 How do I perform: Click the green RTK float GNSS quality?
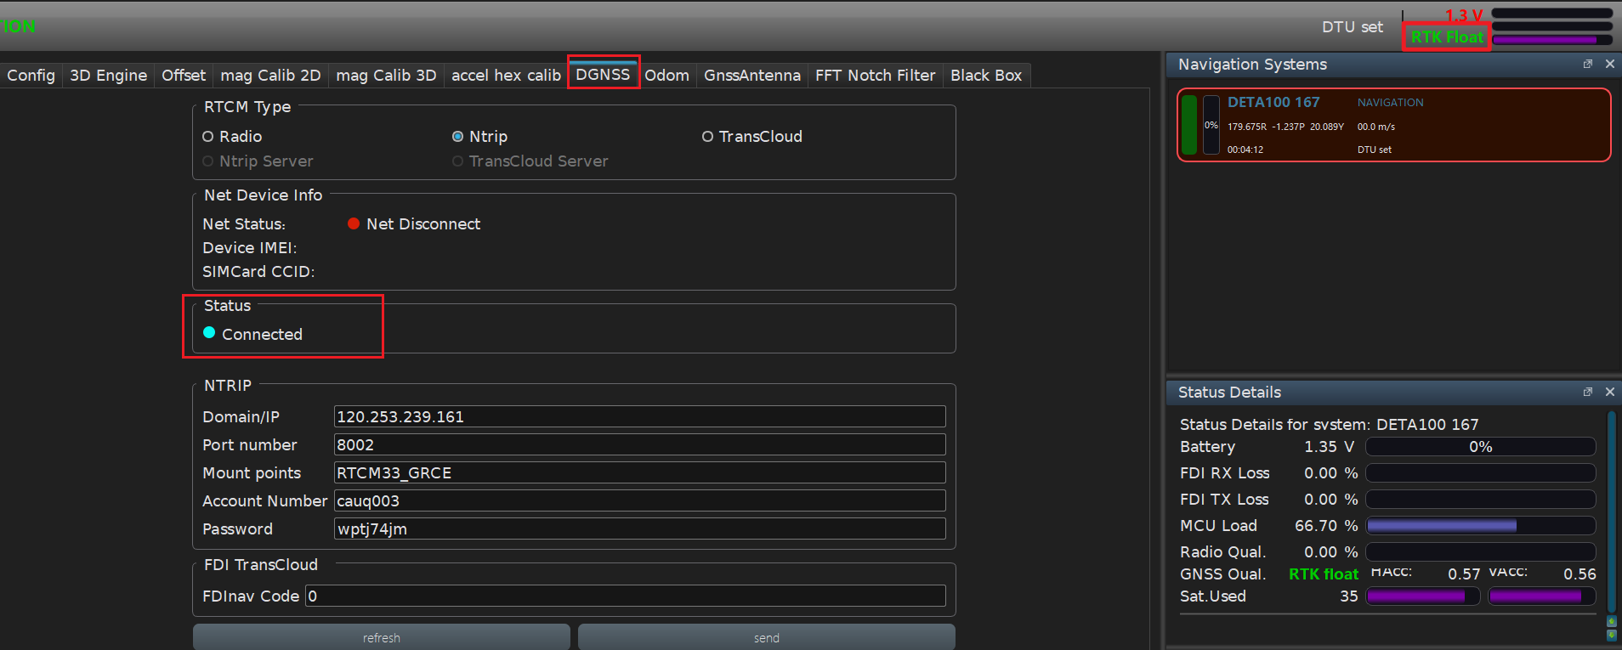pos(1323,574)
